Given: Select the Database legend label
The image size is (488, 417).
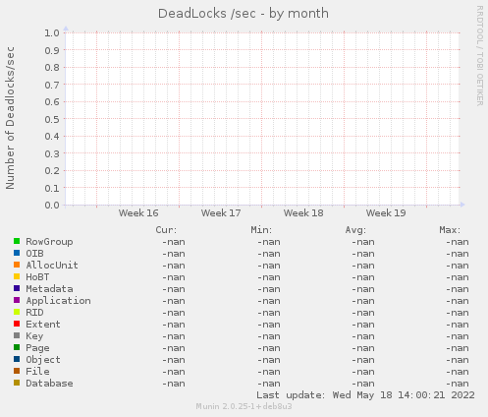Looking at the screenshot, I should (49, 384).
